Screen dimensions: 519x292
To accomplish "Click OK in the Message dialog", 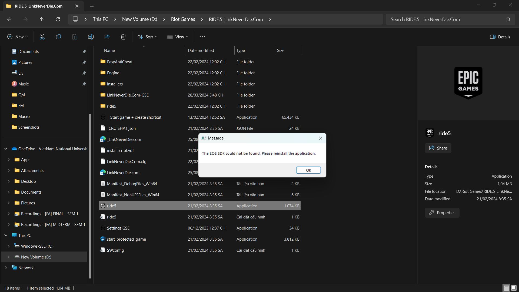I will click(x=308, y=170).
